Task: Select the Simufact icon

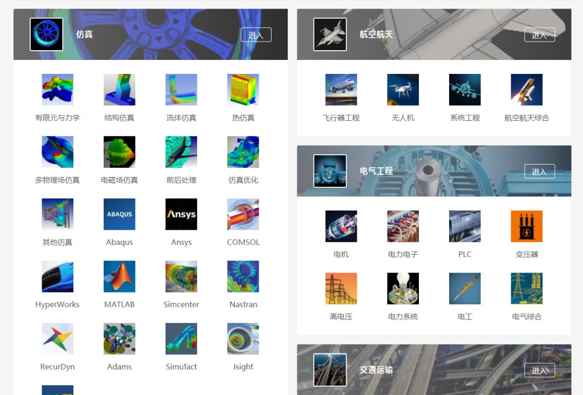Action: point(181,338)
